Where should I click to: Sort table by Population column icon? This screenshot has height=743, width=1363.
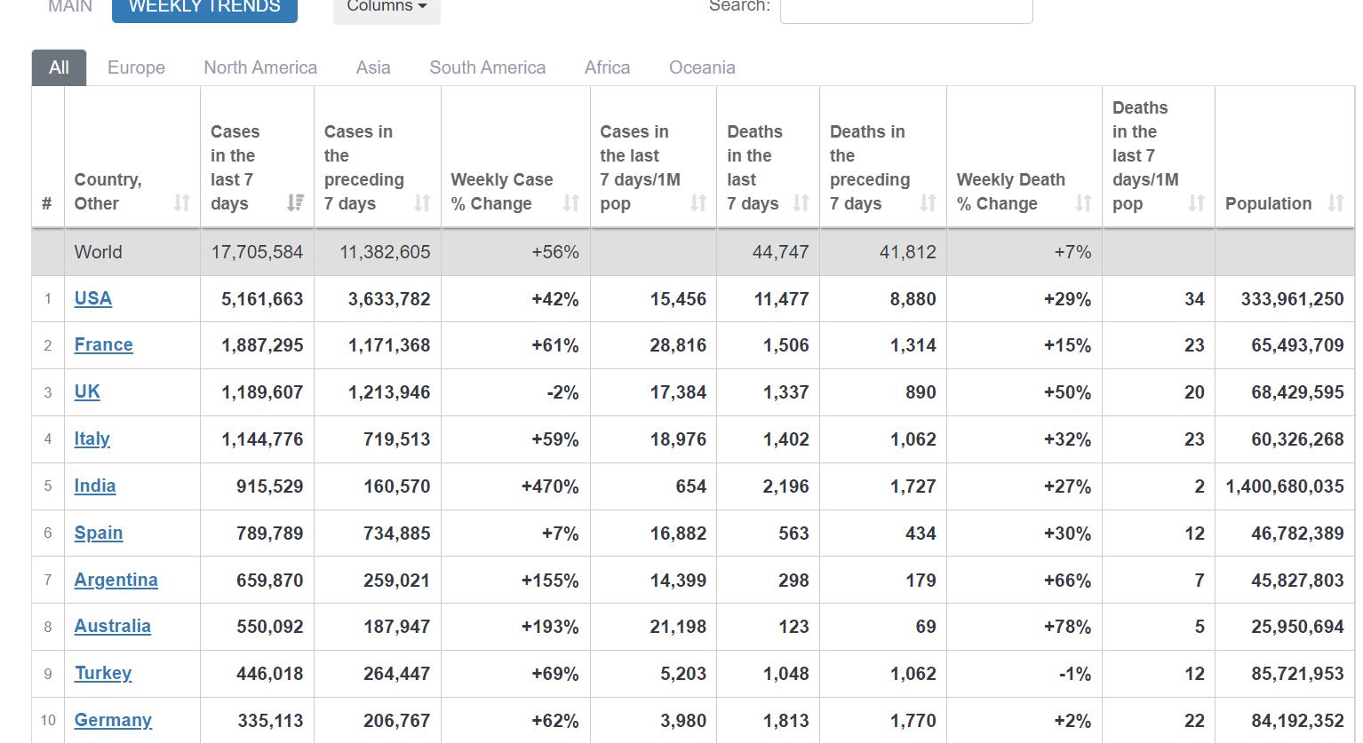click(1335, 203)
